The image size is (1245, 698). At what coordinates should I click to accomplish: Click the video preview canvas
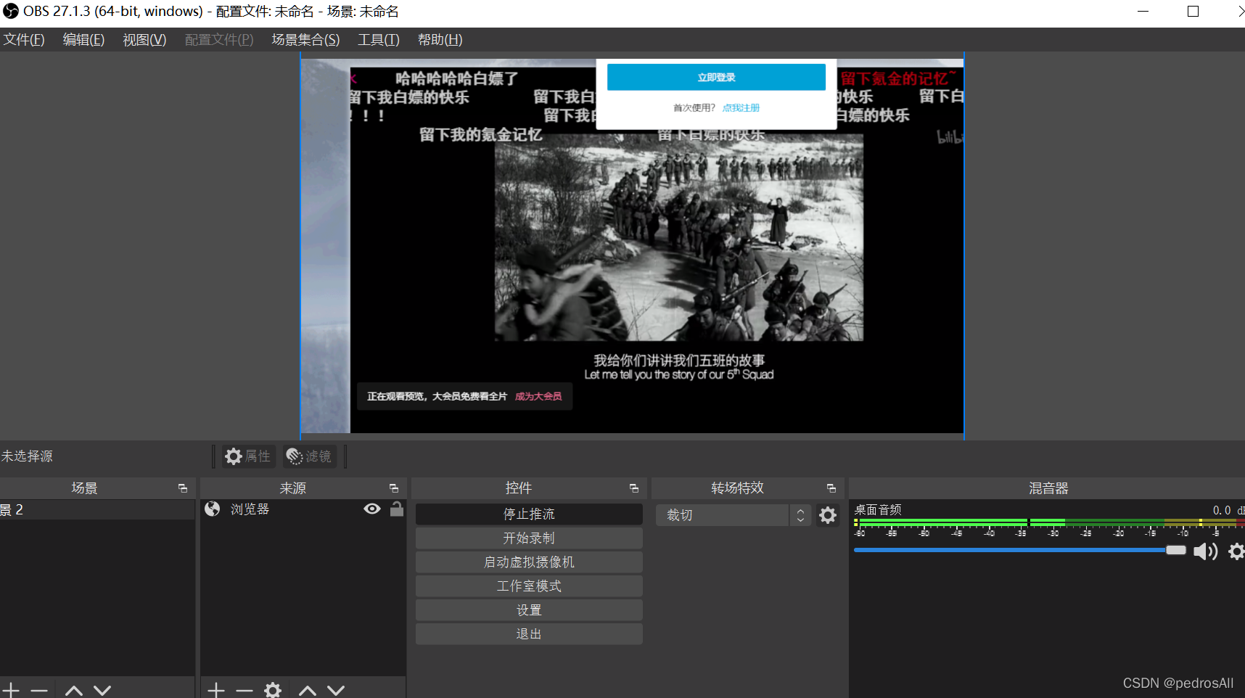point(632,245)
